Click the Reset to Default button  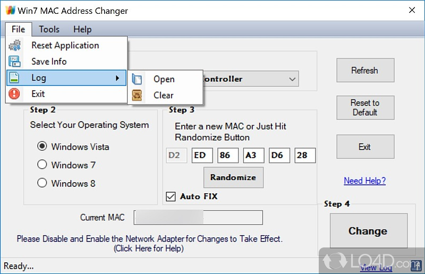coord(365,108)
